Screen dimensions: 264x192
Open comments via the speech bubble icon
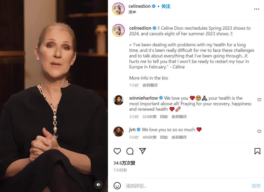(130, 151)
